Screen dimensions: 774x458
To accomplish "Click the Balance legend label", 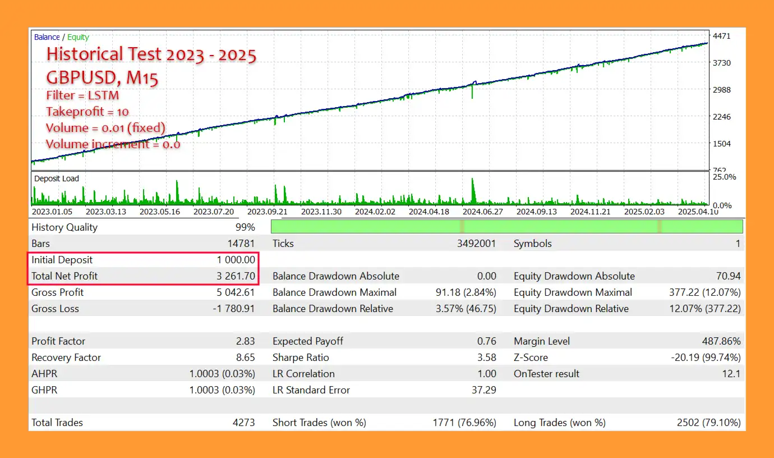I will point(47,37).
